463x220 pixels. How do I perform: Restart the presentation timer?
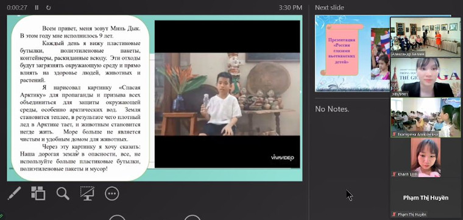coord(48,8)
